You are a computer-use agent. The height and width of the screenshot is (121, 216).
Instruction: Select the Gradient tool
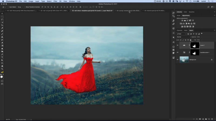2,45
